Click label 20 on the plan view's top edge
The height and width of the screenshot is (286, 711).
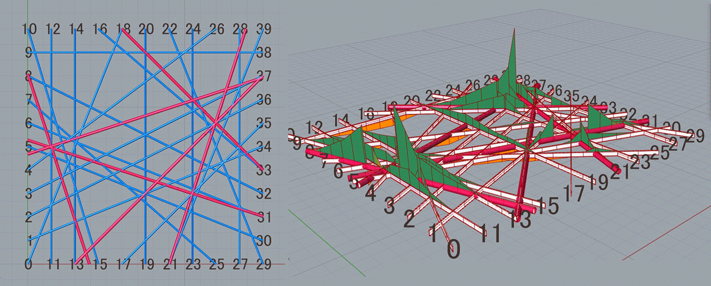[146, 29]
